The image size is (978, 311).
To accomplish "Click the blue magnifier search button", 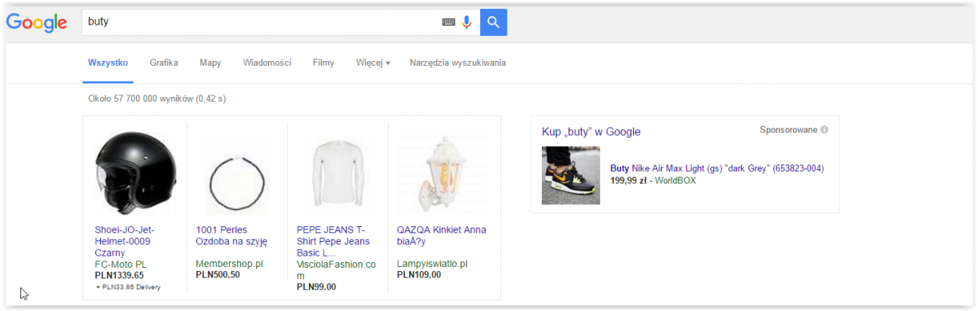I will click(x=494, y=23).
